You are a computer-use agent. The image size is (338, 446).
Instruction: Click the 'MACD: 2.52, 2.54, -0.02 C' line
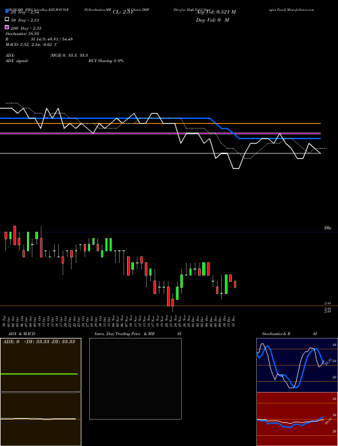pyautogui.click(x=31, y=45)
